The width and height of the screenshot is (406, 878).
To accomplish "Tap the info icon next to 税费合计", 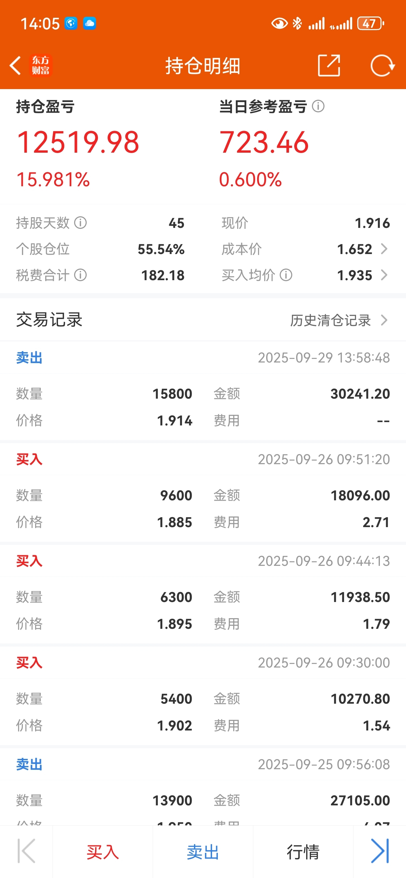I will [81, 275].
